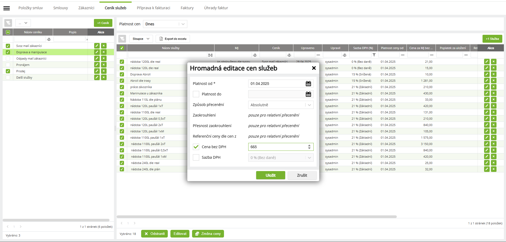Image resolution: width=506 pixels, height=242 pixels.
Task: Uncheck the Prodej price list checkbox
Action: (x=8, y=71)
